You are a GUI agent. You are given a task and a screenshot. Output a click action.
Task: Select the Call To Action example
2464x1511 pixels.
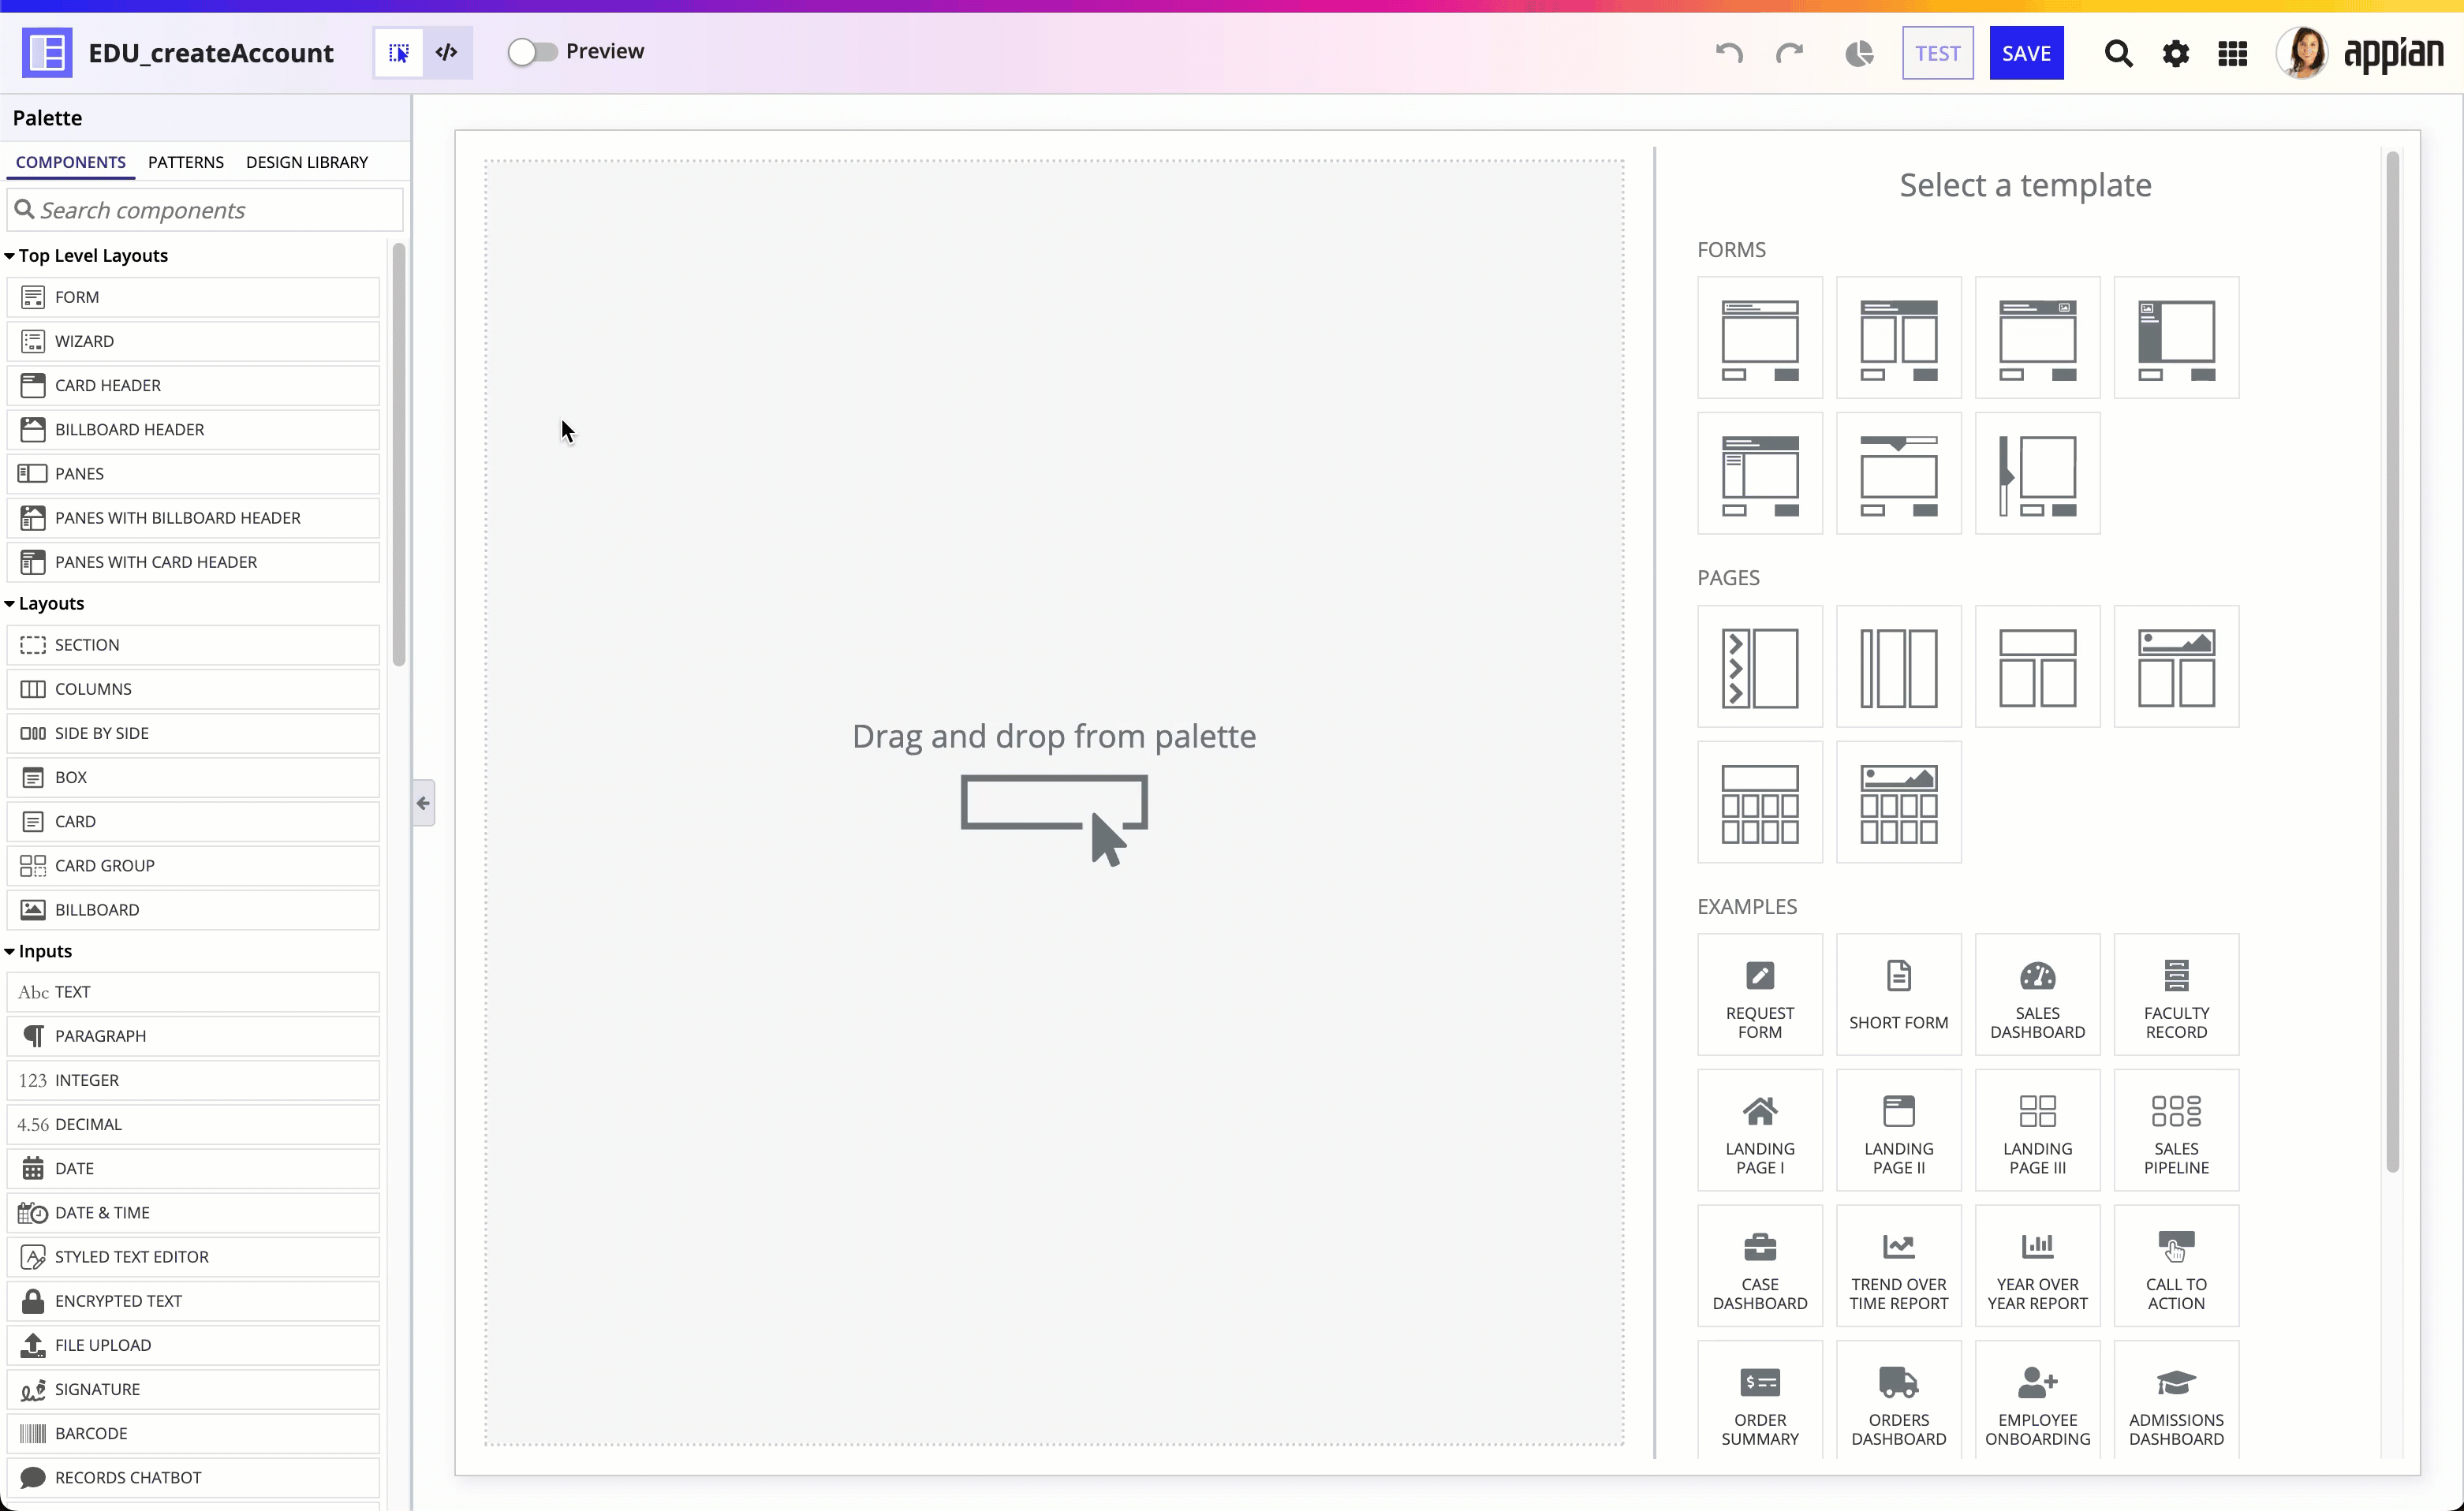[2177, 1266]
